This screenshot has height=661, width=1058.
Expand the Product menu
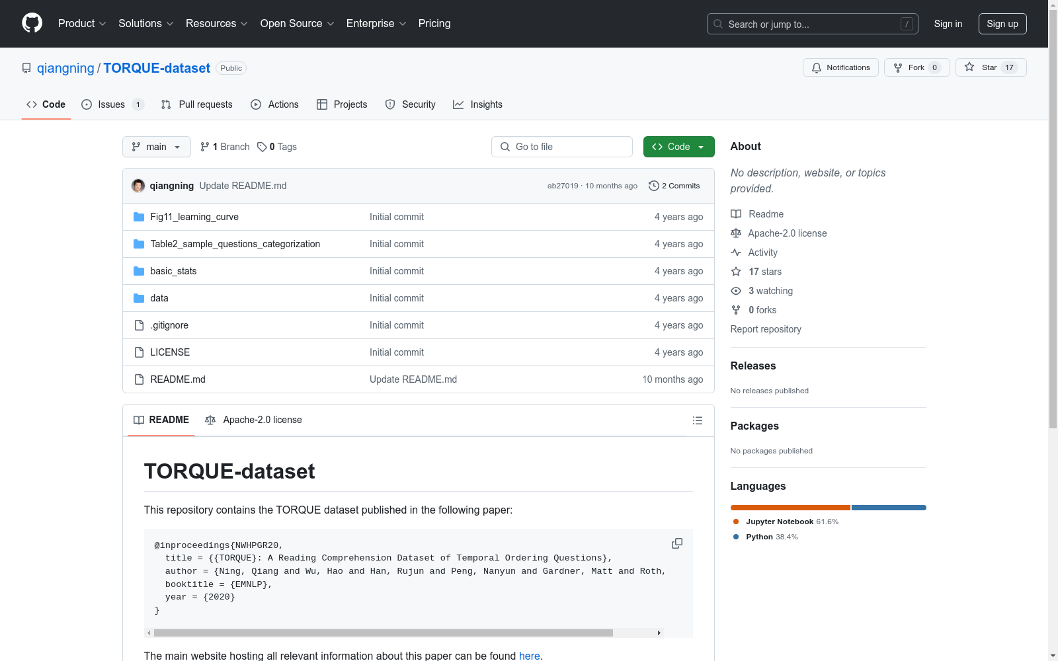82,24
